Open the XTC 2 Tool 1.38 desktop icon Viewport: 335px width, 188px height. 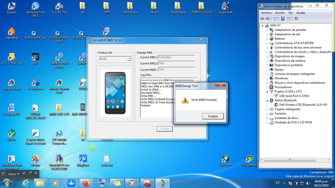click(x=12, y=59)
